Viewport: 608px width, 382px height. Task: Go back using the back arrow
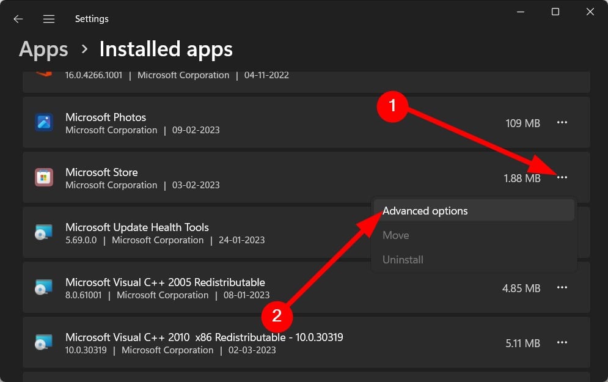coord(18,18)
